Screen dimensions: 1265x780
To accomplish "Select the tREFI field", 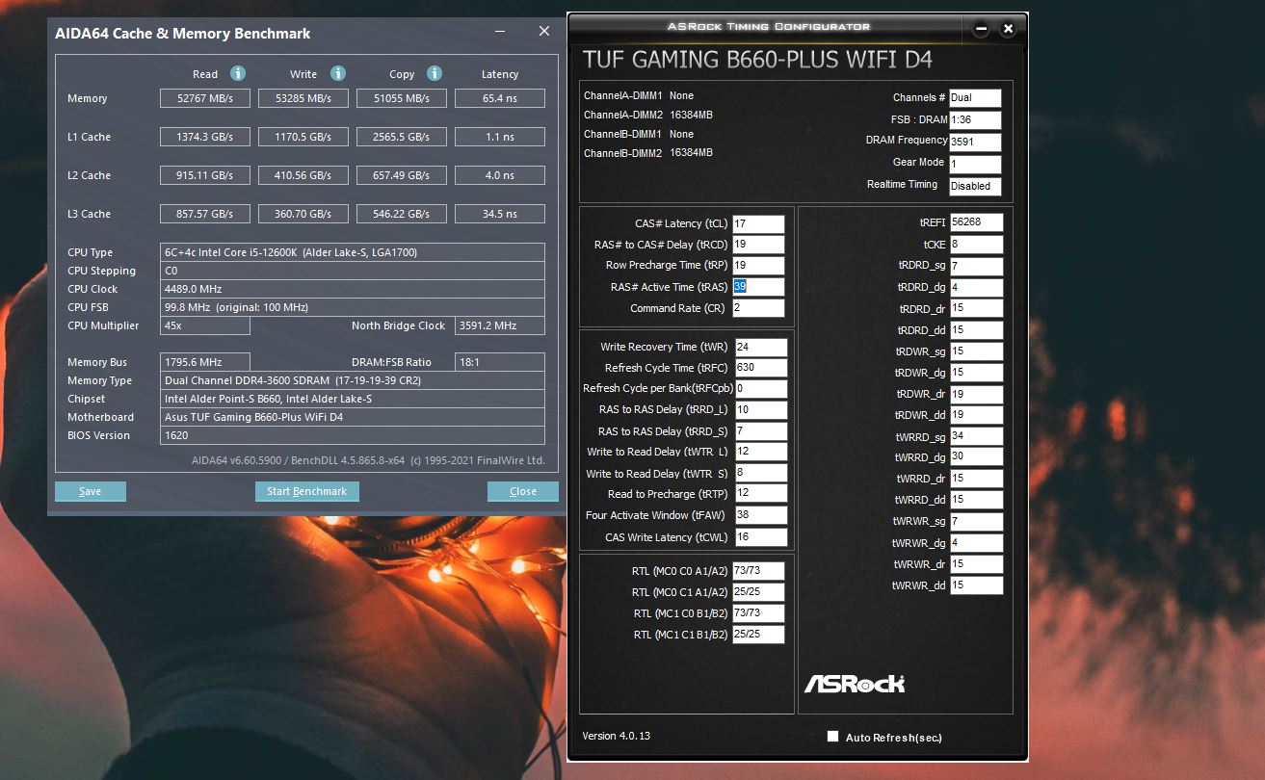I will [x=977, y=222].
